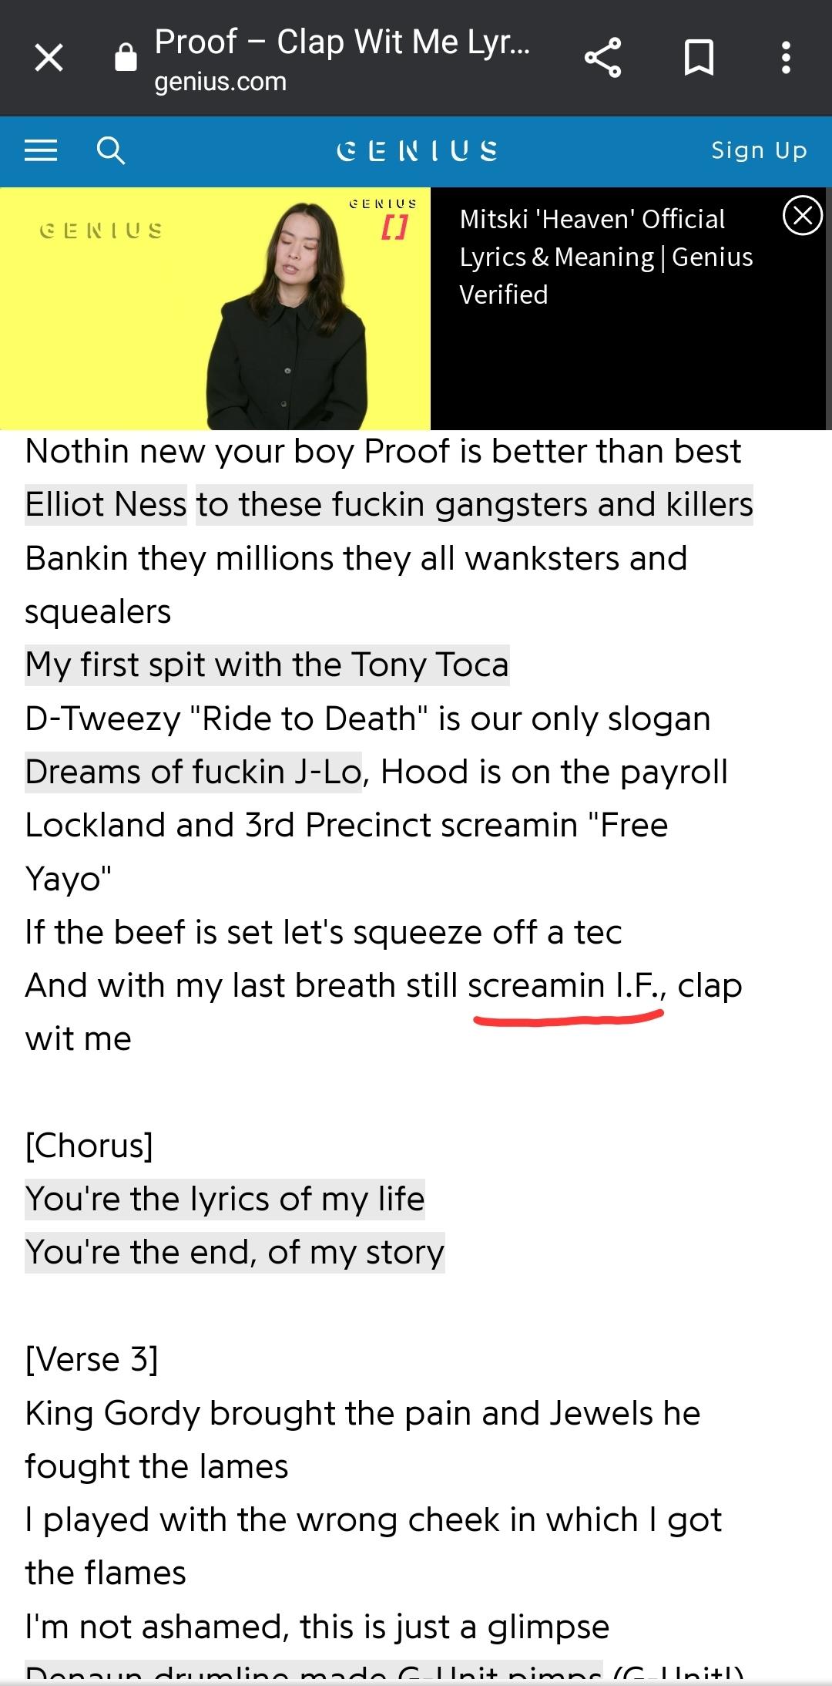Close the browser tab with the X icon
Viewport: 832px width, 1686px height.
pyautogui.click(x=49, y=58)
